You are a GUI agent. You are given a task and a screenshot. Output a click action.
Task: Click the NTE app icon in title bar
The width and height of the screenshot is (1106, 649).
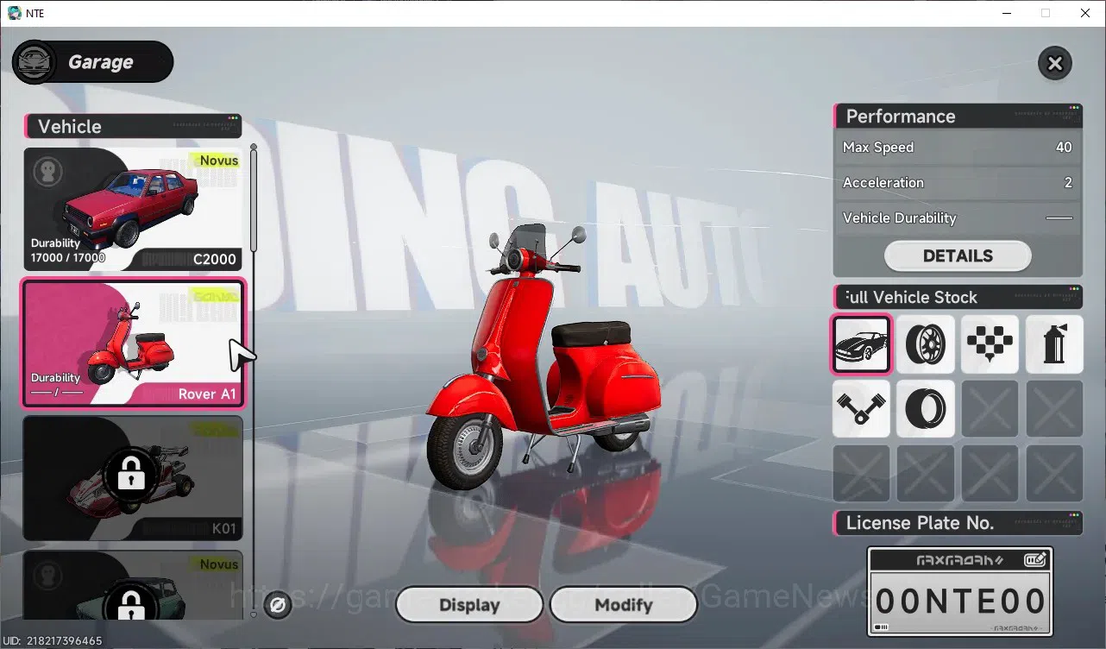[x=14, y=13]
